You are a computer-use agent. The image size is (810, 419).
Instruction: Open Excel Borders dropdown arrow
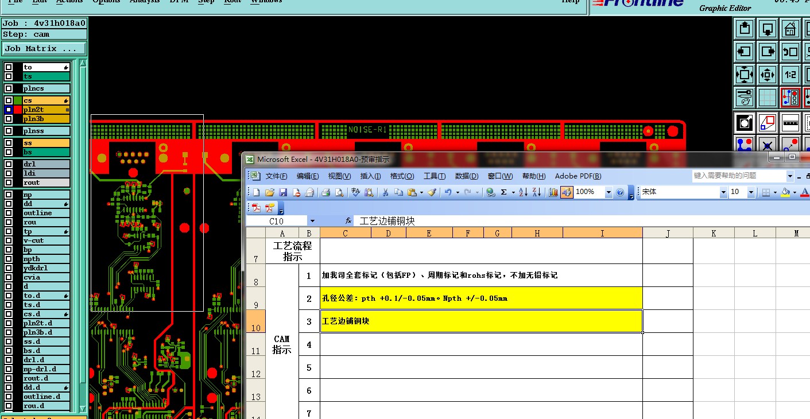(775, 192)
